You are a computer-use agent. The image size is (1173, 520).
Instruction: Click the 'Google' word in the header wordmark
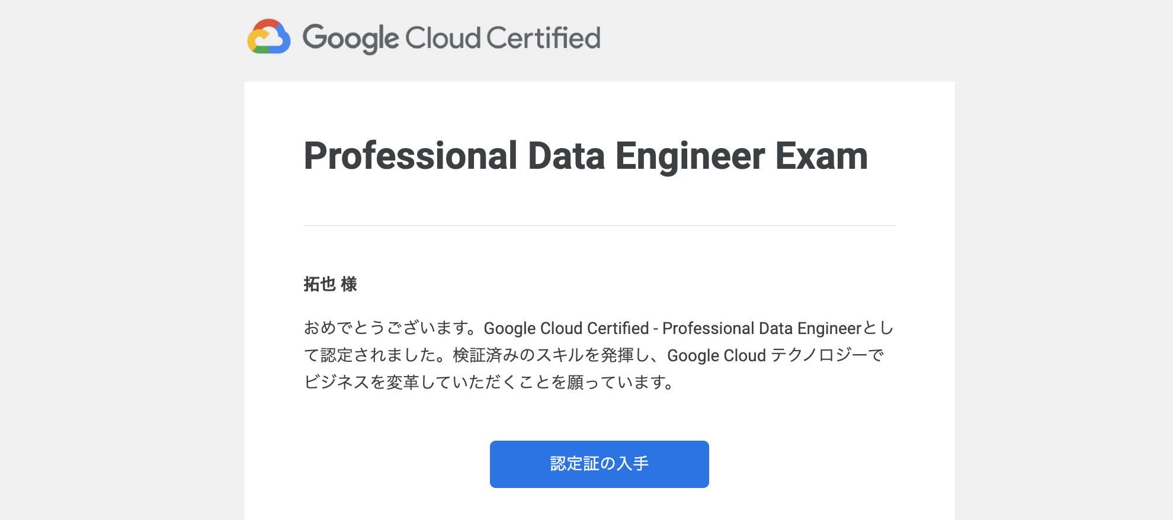[351, 38]
